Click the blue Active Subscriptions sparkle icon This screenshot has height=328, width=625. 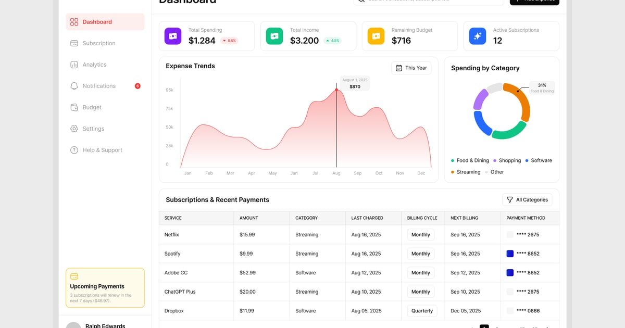point(477,36)
